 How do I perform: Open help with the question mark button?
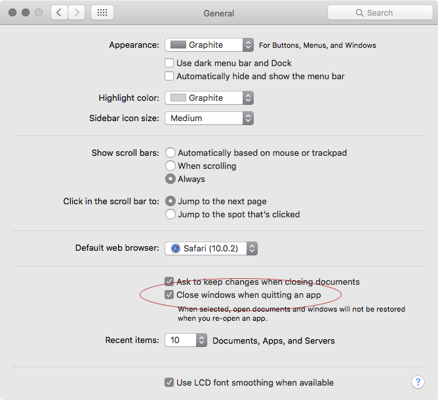[x=418, y=382]
